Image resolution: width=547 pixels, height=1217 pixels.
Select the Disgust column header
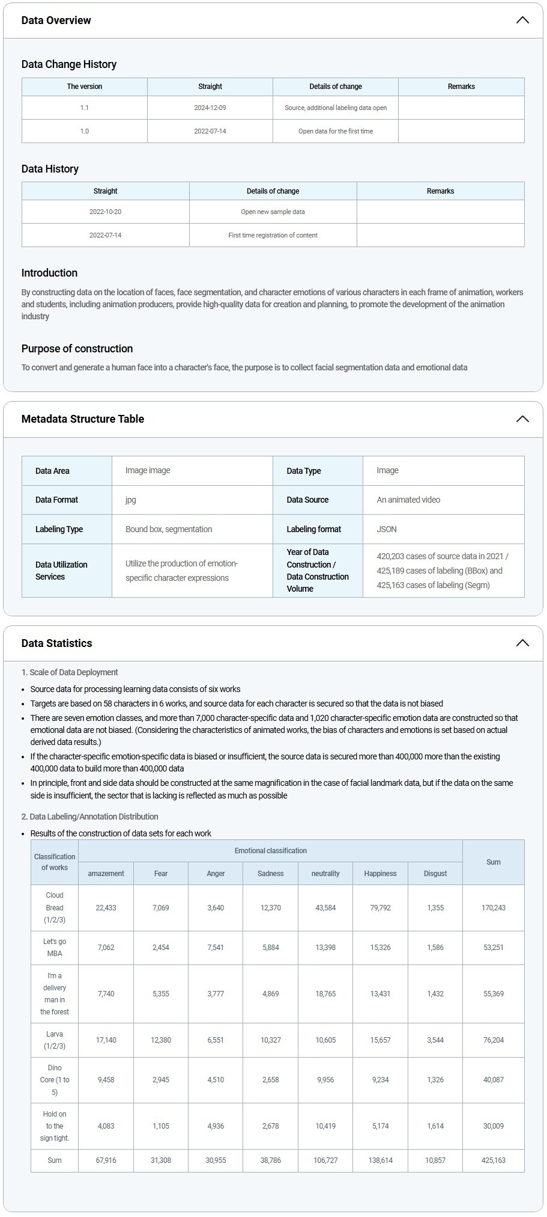(x=435, y=874)
